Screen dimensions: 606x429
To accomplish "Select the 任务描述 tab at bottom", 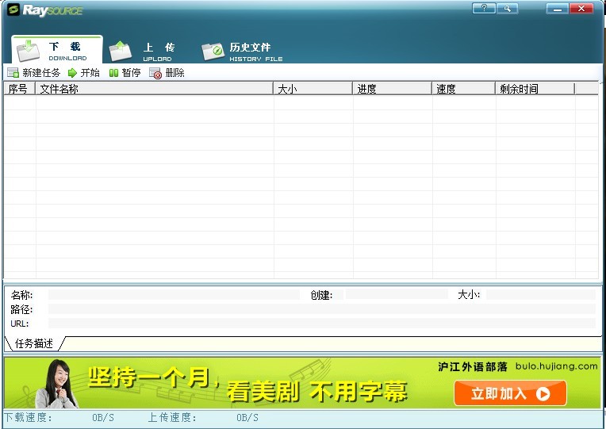I will point(34,344).
